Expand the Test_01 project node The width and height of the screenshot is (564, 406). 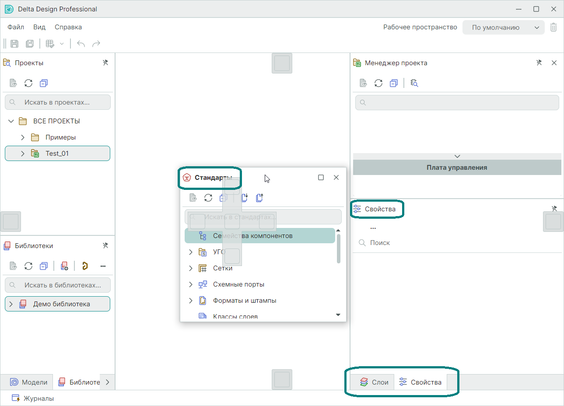tap(23, 154)
